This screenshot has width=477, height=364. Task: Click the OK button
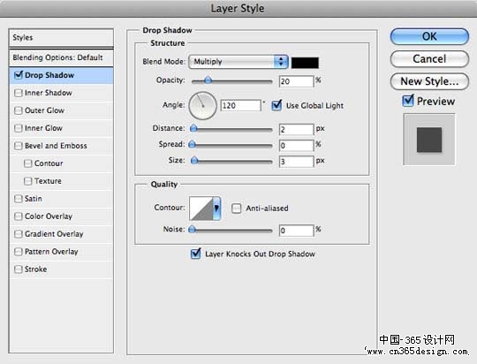point(429,36)
